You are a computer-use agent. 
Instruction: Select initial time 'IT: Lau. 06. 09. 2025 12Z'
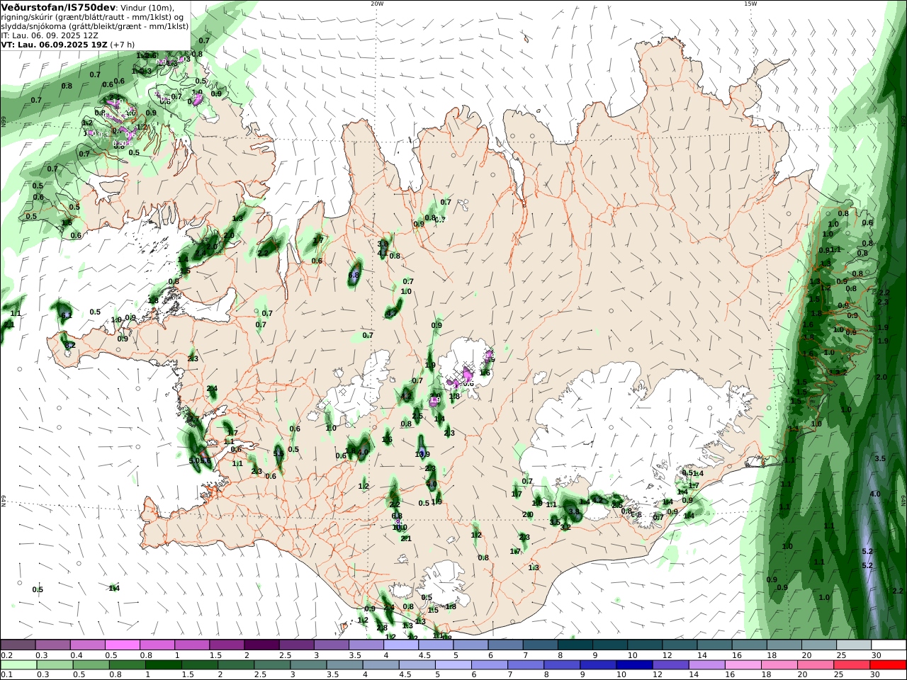coord(50,35)
